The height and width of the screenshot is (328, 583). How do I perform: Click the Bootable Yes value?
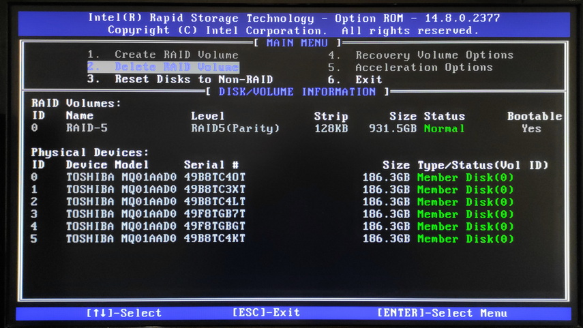tap(531, 129)
